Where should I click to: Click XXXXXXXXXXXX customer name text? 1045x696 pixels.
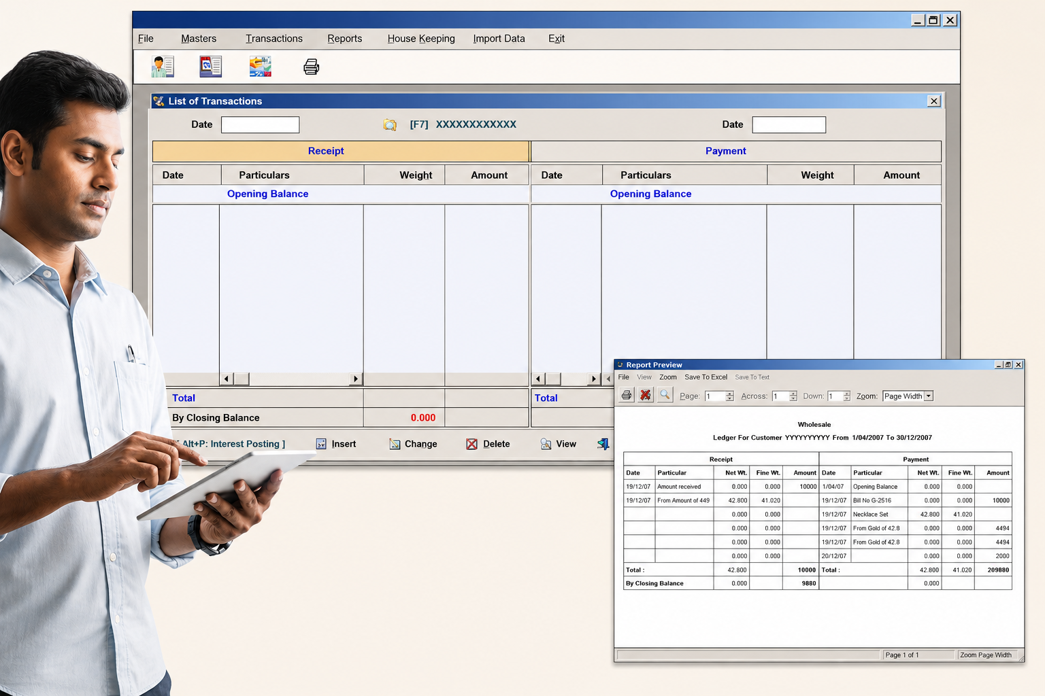pos(476,124)
